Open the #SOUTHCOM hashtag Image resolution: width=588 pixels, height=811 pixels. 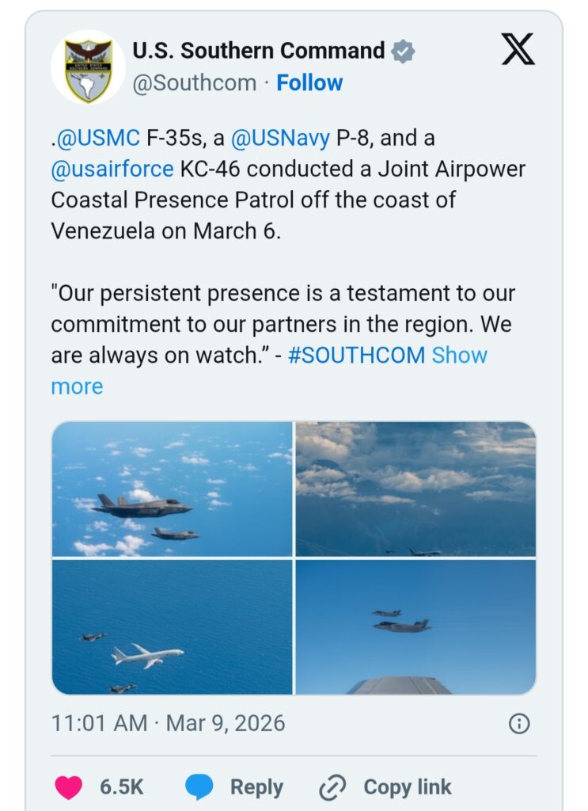(357, 356)
